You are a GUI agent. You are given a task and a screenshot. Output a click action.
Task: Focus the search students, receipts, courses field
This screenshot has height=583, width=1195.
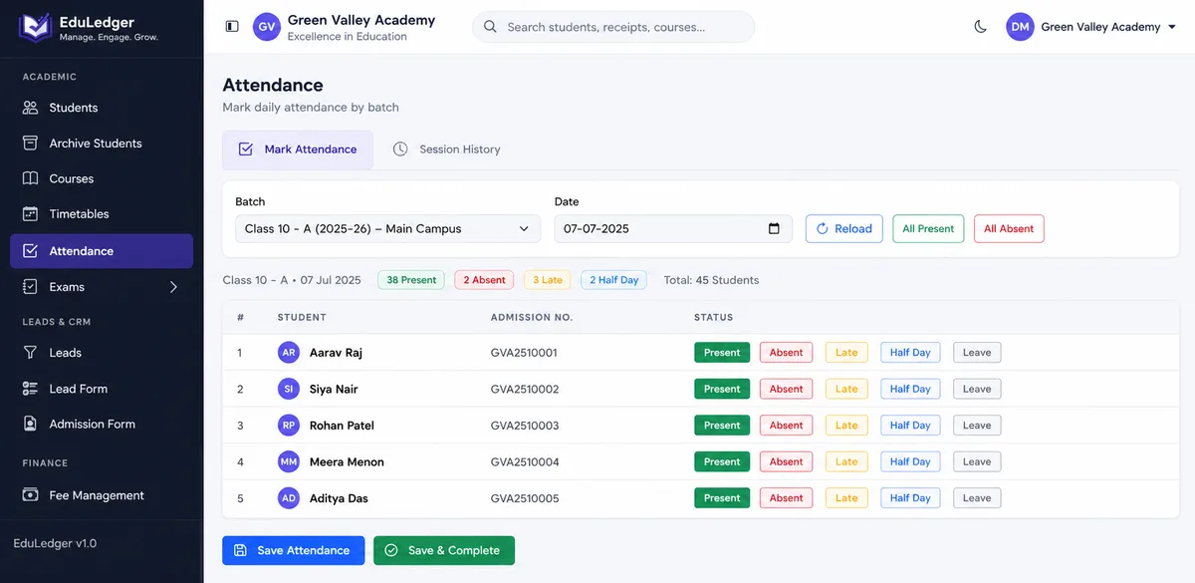tap(613, 27)
